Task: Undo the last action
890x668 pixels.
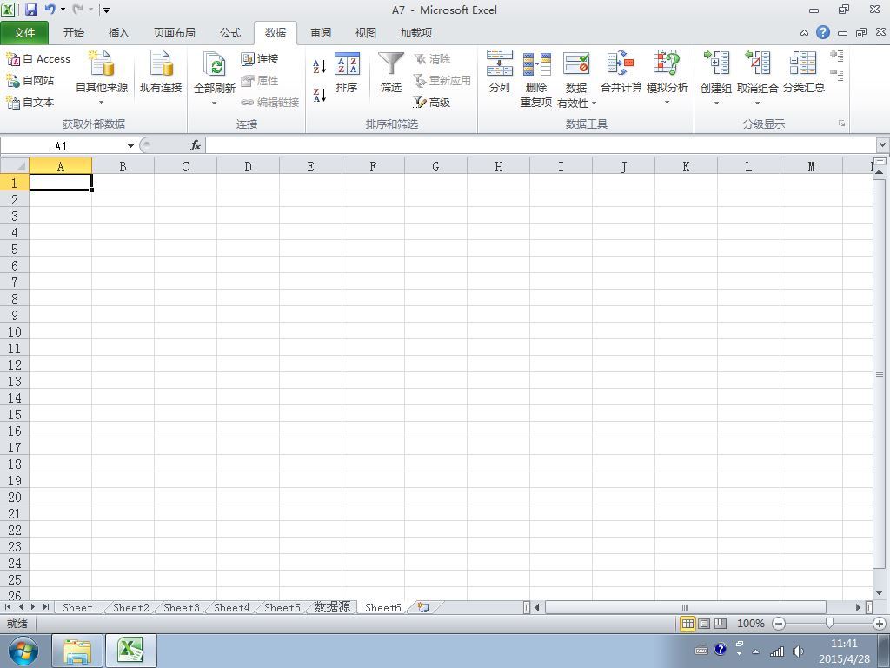Action: tap(50, 10)
